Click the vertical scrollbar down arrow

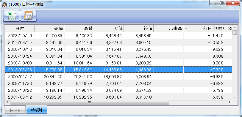[235, 97]
